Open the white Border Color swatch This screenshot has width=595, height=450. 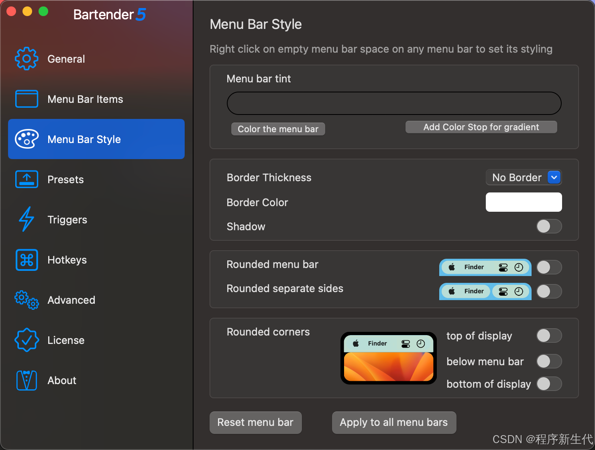(524, 202)
